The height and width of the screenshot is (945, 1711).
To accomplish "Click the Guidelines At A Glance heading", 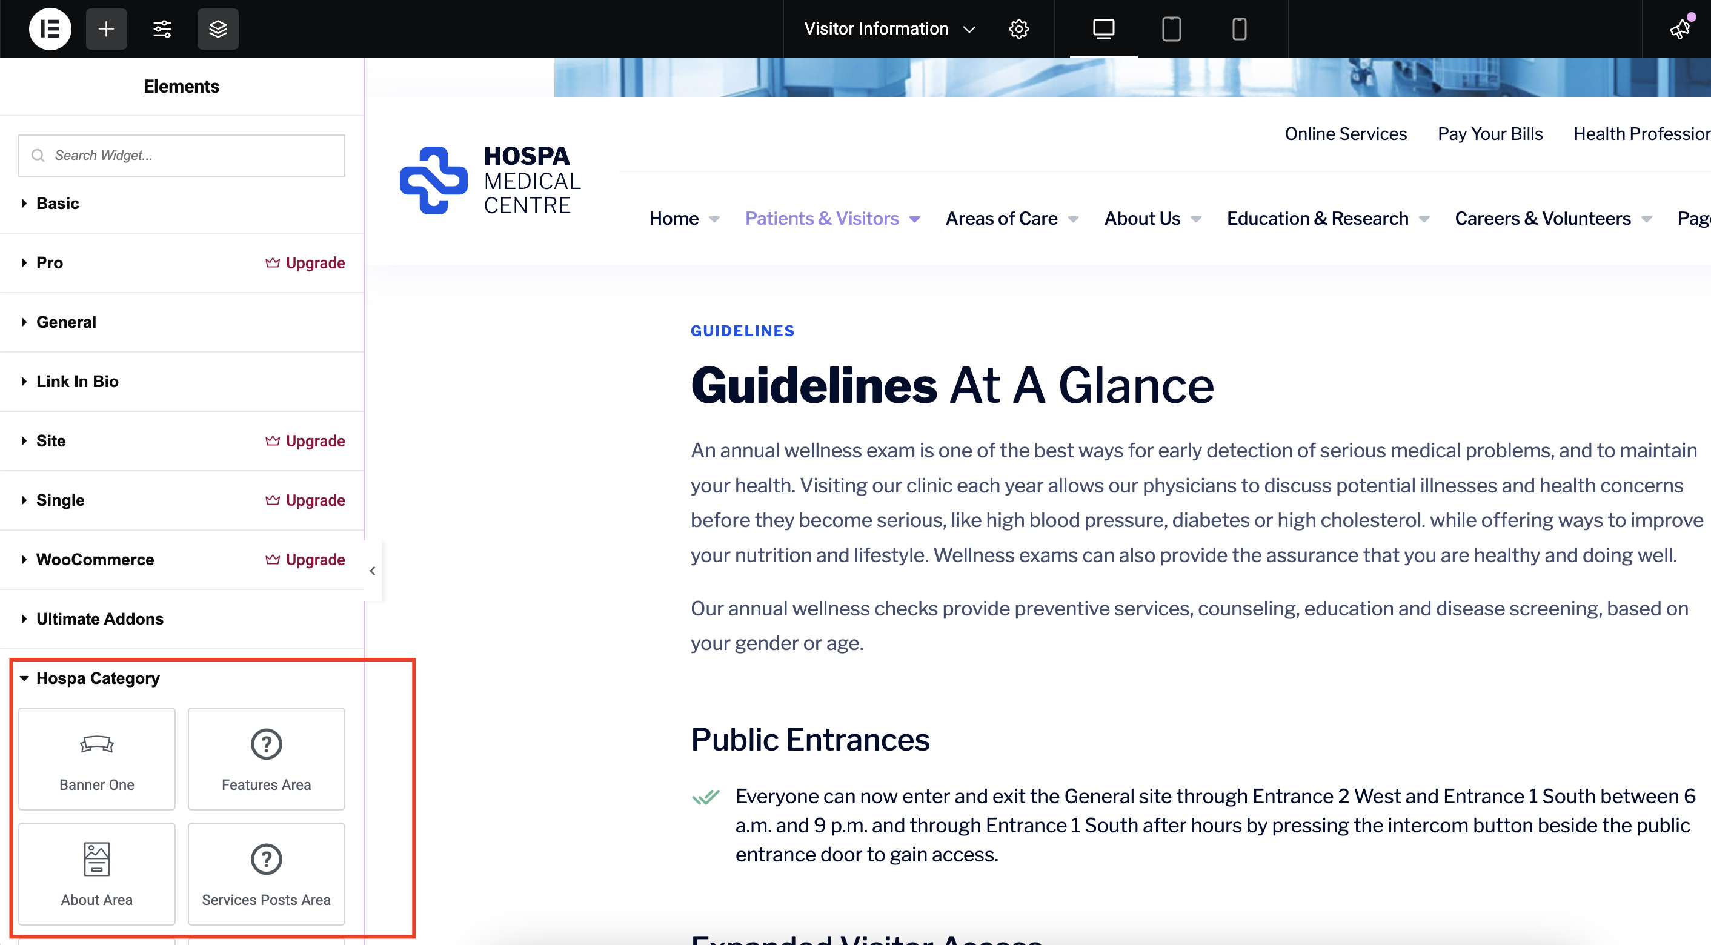I will coord(952,385).
